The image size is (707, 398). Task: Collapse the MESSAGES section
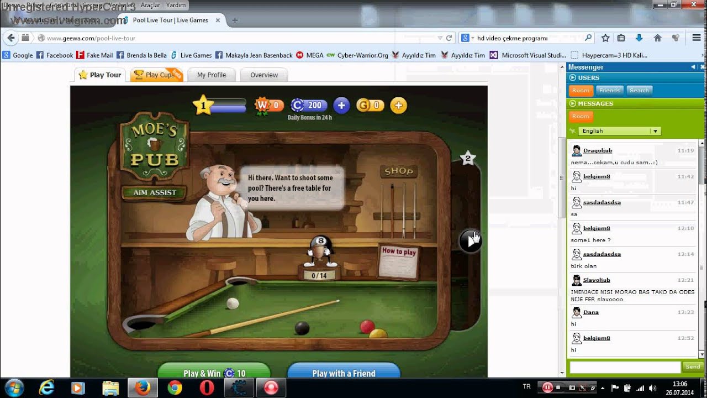tap(573, 103)
